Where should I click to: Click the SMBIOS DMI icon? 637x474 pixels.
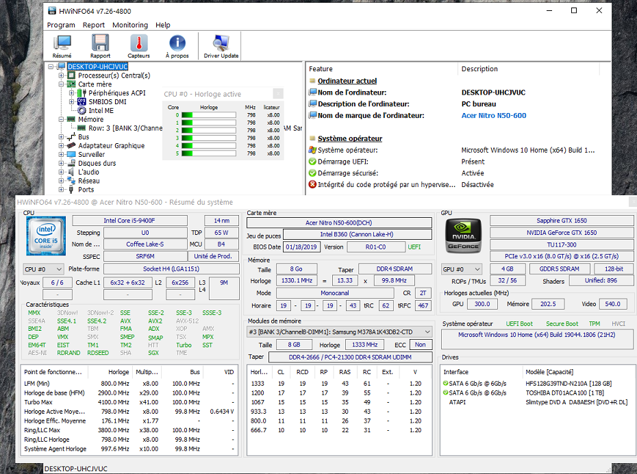click(82, 101)
